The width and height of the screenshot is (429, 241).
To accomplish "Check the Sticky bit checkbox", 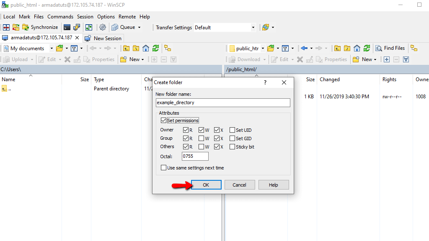I will coord(232,147).
